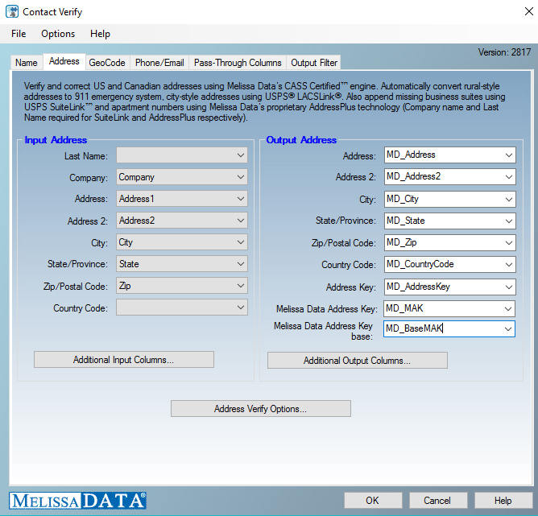This screenshot has height=516, width=538.
Task: Open the MD_AddressKey output dropdown arrow
Action: tap(508, 287)
